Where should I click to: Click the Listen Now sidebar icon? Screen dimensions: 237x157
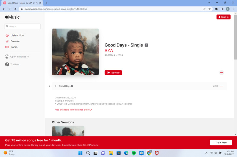click(7, 35)
